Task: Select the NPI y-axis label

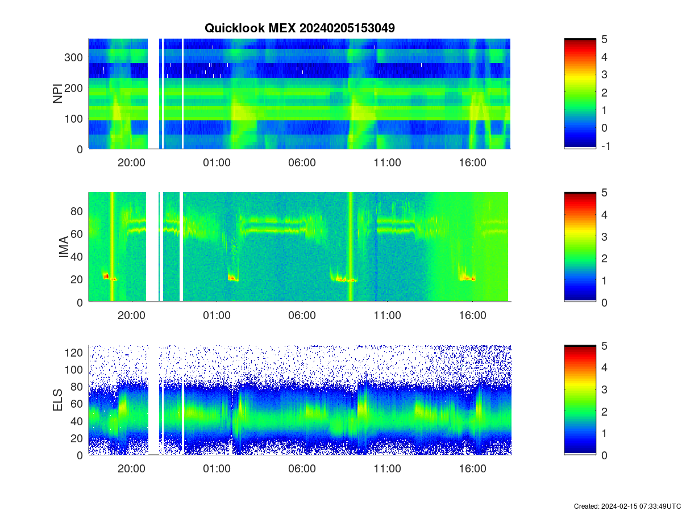Action: [x=57, y=94]
